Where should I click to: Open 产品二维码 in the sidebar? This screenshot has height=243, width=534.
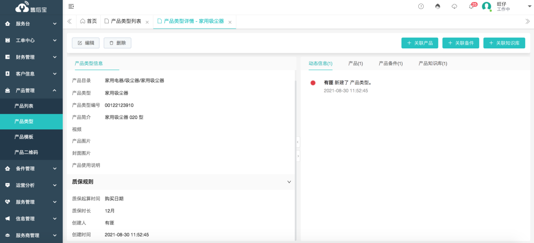tap(31, 152)
